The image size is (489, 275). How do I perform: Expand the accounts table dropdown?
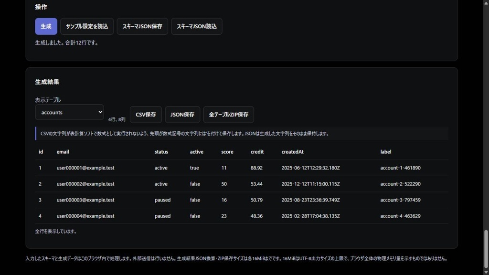pos(69,112)
